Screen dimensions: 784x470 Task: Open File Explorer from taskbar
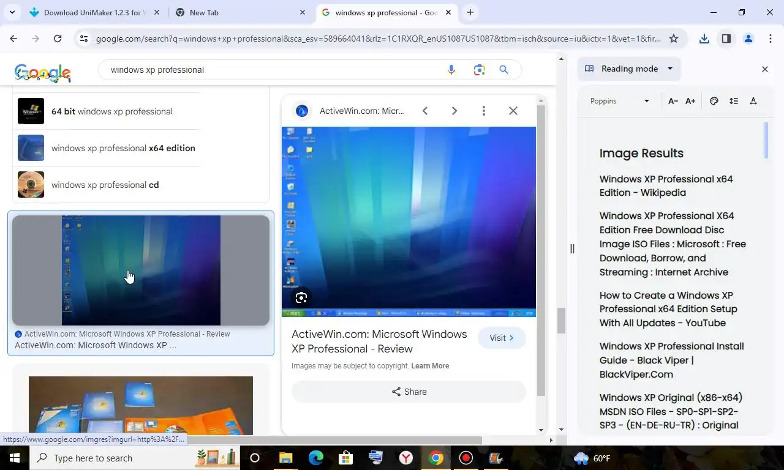pyautogui.click(x=286, y=458)
